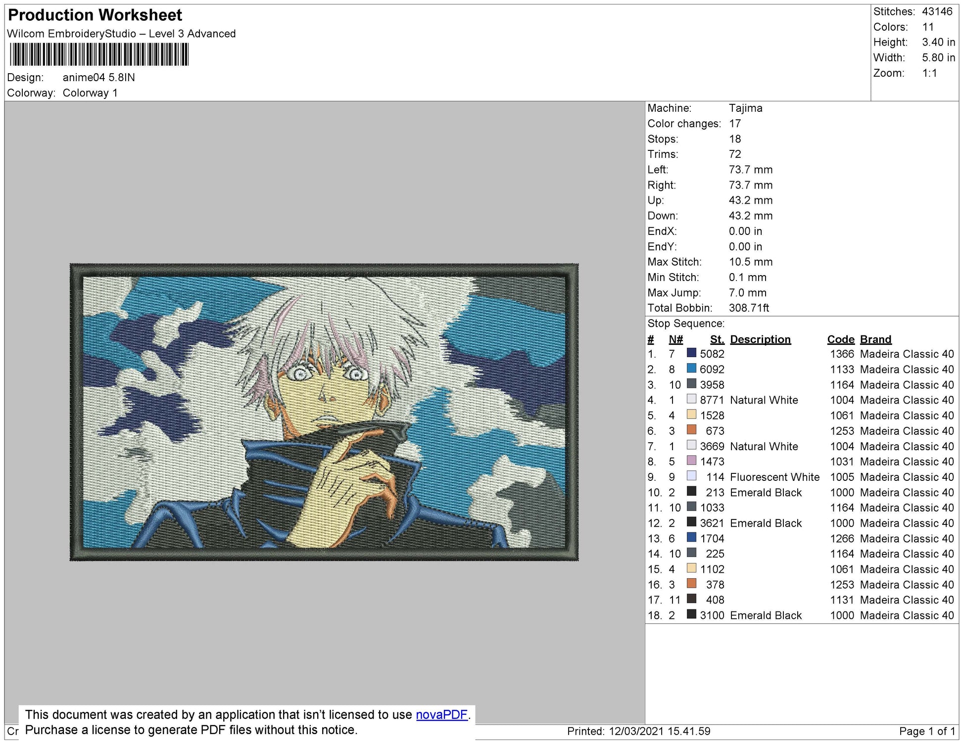963x744 pixels.
Task: Select the Fluorescent White swatch in row 9
Action: [x=691, y=476]
